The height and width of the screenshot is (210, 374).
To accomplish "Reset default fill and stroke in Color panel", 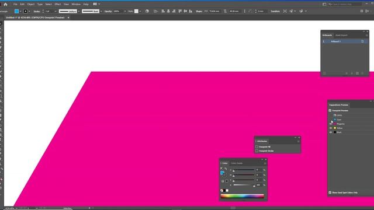I will pyautogui.click(x=222, y=169).
